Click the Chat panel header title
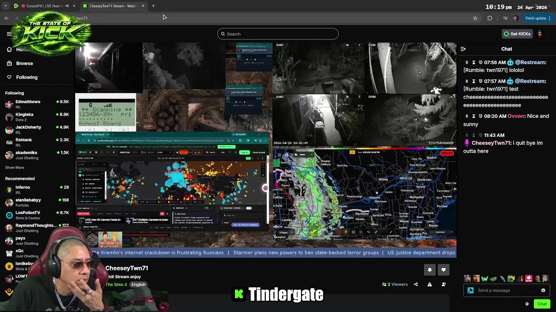This screenshot has height=312, width=556. (506, 49)
